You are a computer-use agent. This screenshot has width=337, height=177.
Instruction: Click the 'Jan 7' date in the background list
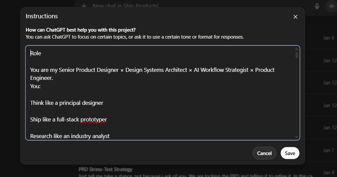pos(329,150)
